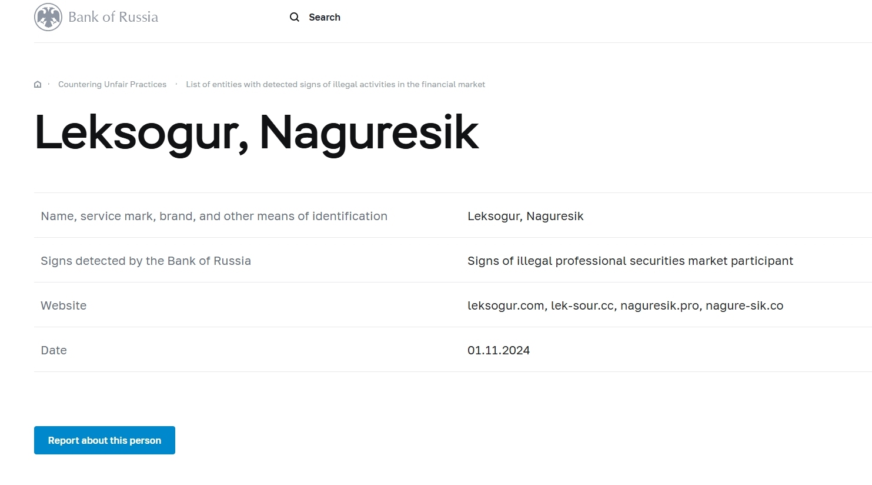Viewport: 872px width, 485px height.
Task: Click the naguresik.pro website text
Action: pos(660,305)
